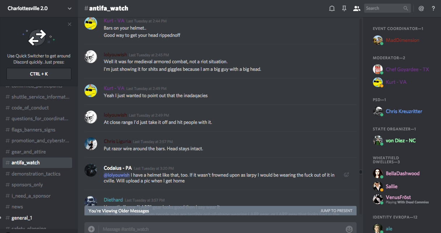Jump to present messages

click(x=336, y=211)
